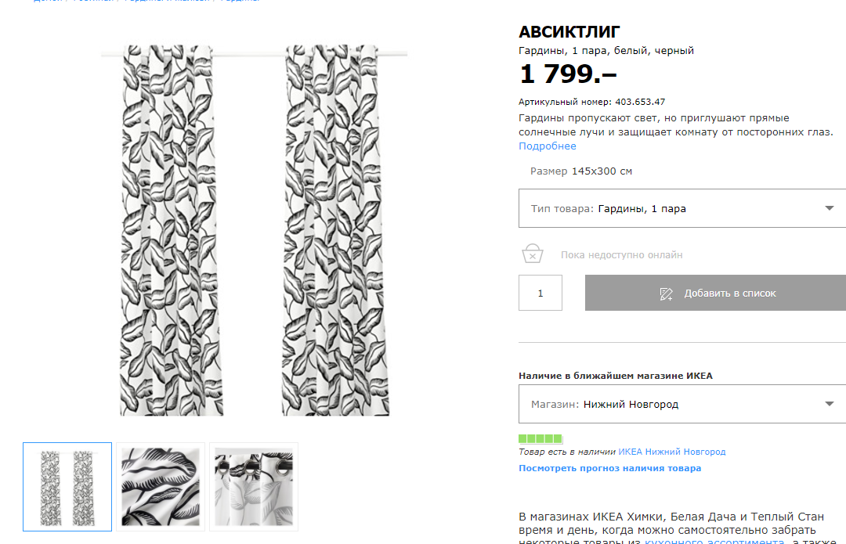Select the leaf pattern close-up thumbnail
Viewport: 846px width, 544px height.
click(x=161, y=487)
